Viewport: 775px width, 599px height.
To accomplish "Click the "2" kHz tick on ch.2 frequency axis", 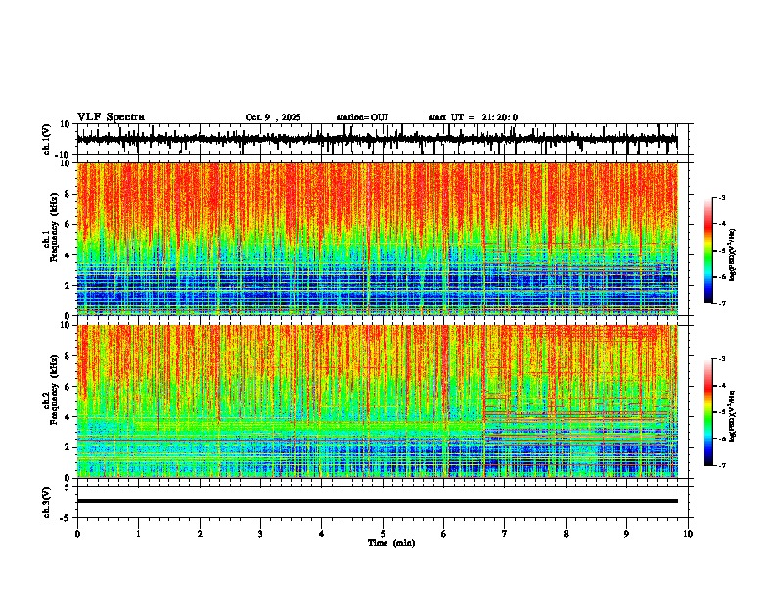I will (68, 447).
